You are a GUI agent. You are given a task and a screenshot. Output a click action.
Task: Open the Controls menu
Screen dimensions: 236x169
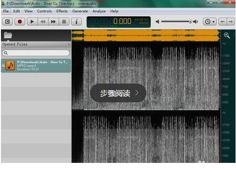pyautogui.click(x=45, y=11)
